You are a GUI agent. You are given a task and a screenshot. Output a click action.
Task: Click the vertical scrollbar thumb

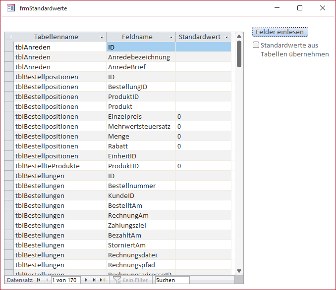click(x=239, y=54)
